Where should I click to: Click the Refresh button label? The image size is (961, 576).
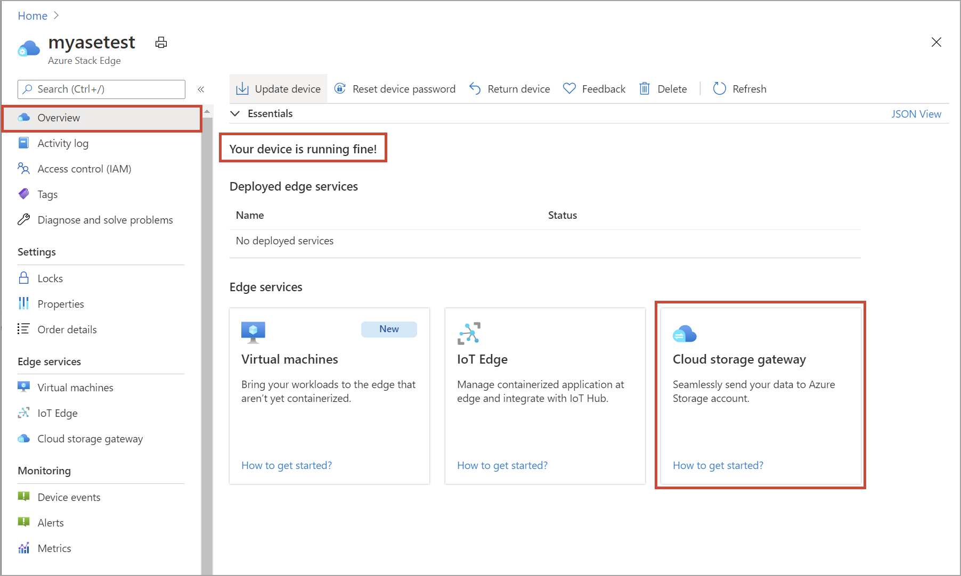(750, 89)
